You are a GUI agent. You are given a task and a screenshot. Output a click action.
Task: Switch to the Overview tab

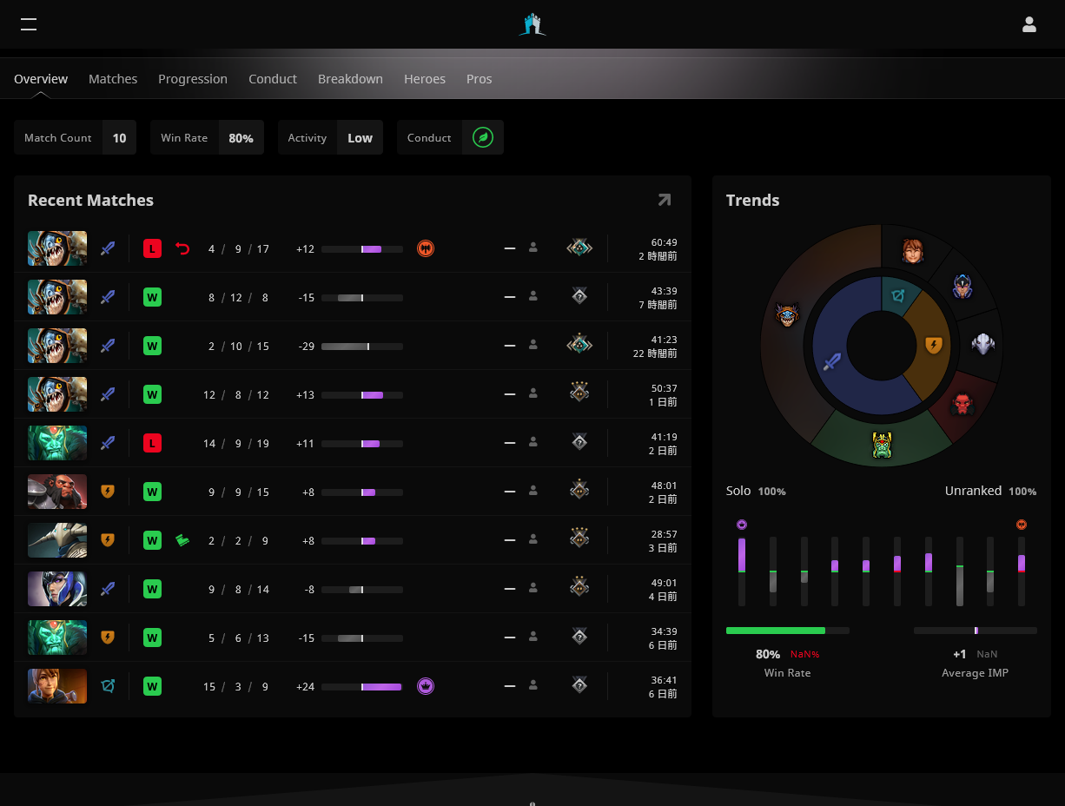41,79
